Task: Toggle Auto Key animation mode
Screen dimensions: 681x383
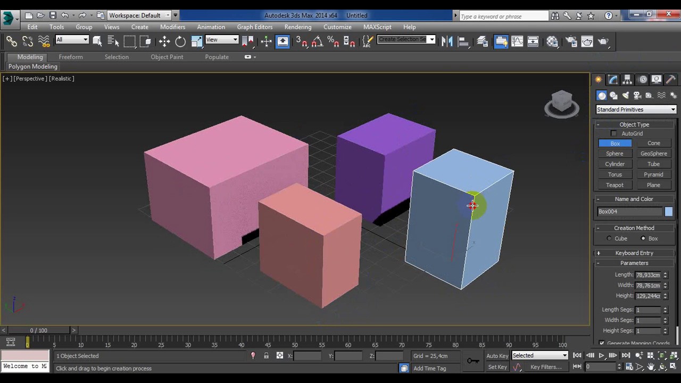Action: (x=497, y=356)
